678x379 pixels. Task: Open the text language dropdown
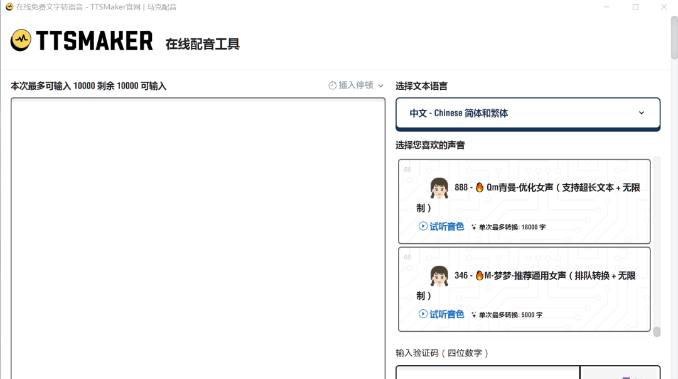click(527, 113)
